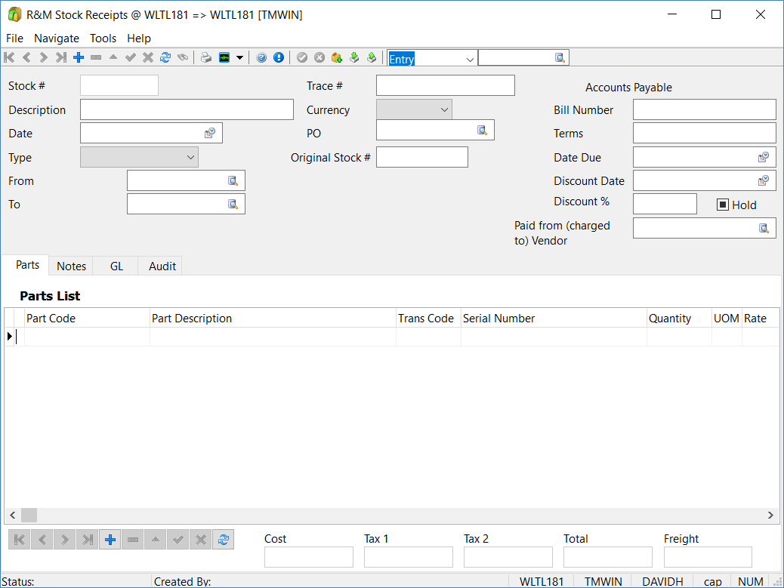
Task: Toggle the Hold checkbox
Action: point(722,205)
